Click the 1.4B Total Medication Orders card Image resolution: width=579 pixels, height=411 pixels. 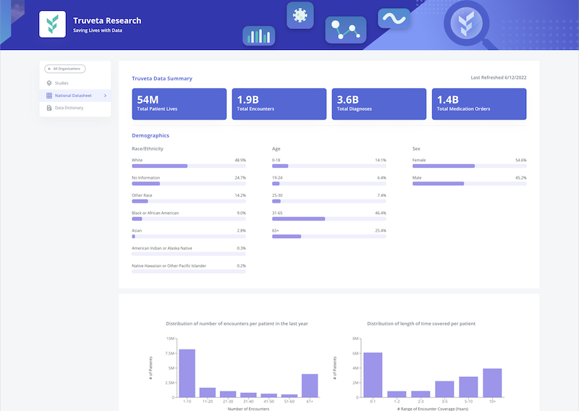click(x=479, y=103)
